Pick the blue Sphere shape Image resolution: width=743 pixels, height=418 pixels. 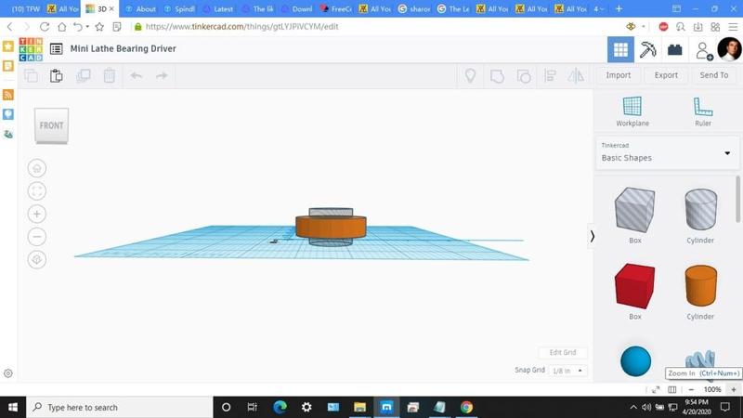tap(635, 361)
